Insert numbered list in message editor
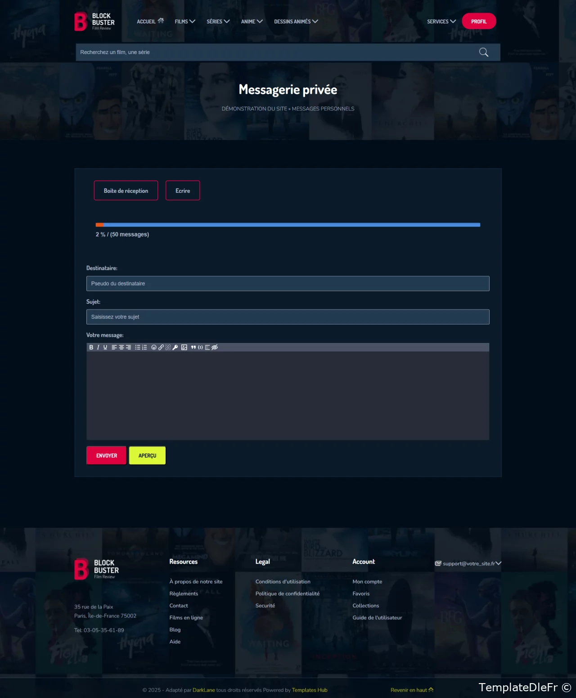The width and height of the screenshot is (576, 698). (144, 347)
